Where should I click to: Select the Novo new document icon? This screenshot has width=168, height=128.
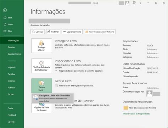tap(5, 24)
